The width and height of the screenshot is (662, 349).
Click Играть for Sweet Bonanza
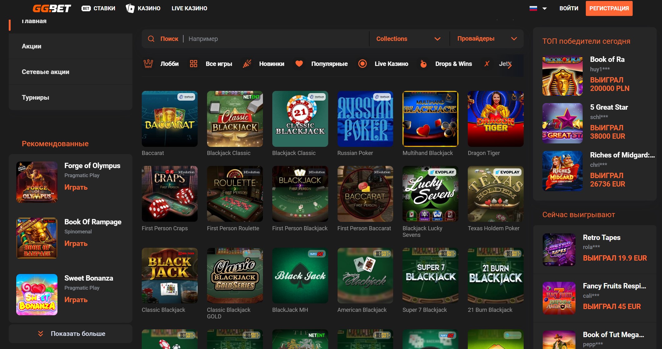pyautogui.click(x=76, y=300)
